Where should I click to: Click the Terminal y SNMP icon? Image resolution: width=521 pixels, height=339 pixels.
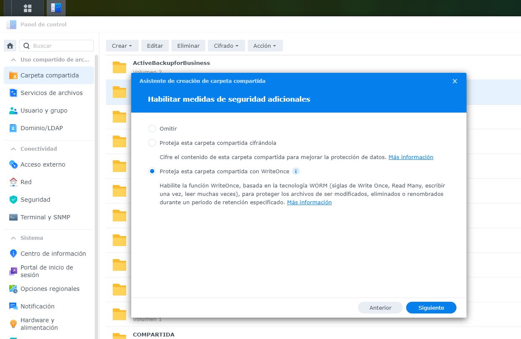[x=13, y=217]
